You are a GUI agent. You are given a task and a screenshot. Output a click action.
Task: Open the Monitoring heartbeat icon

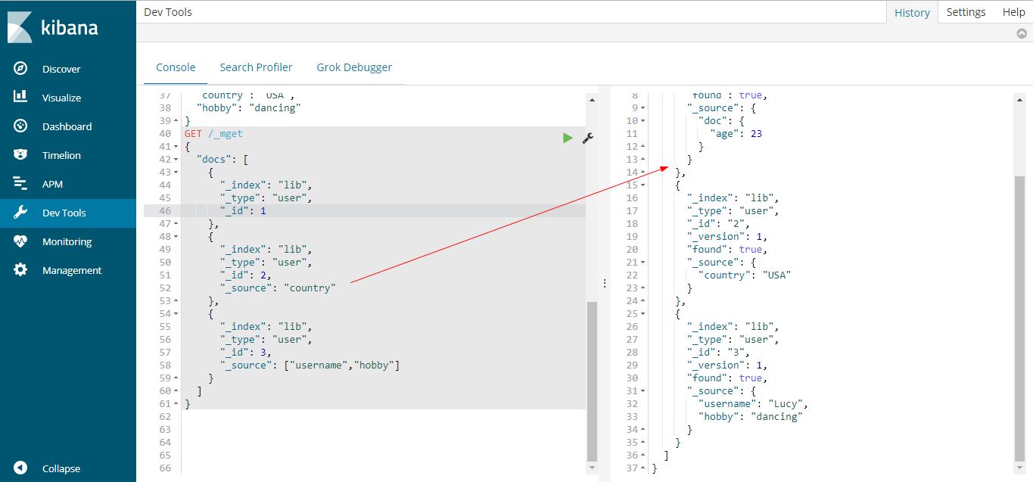point(20,241)
